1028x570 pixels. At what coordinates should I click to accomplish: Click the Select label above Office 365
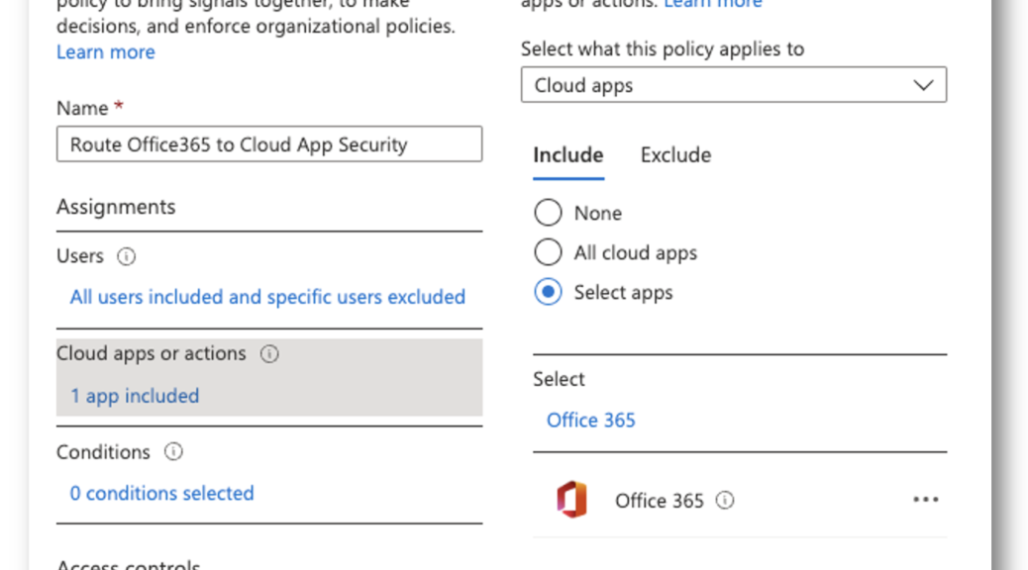[559, 379]
